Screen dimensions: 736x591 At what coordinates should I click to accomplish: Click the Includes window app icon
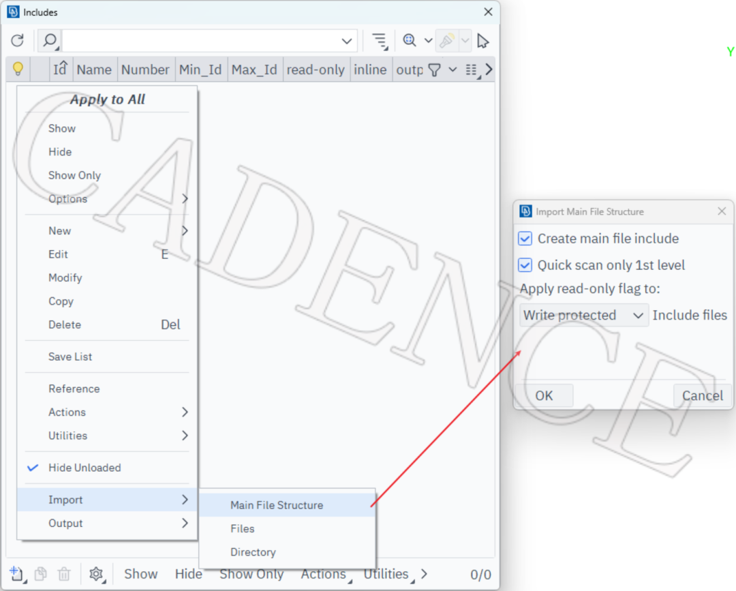(14, 12)
